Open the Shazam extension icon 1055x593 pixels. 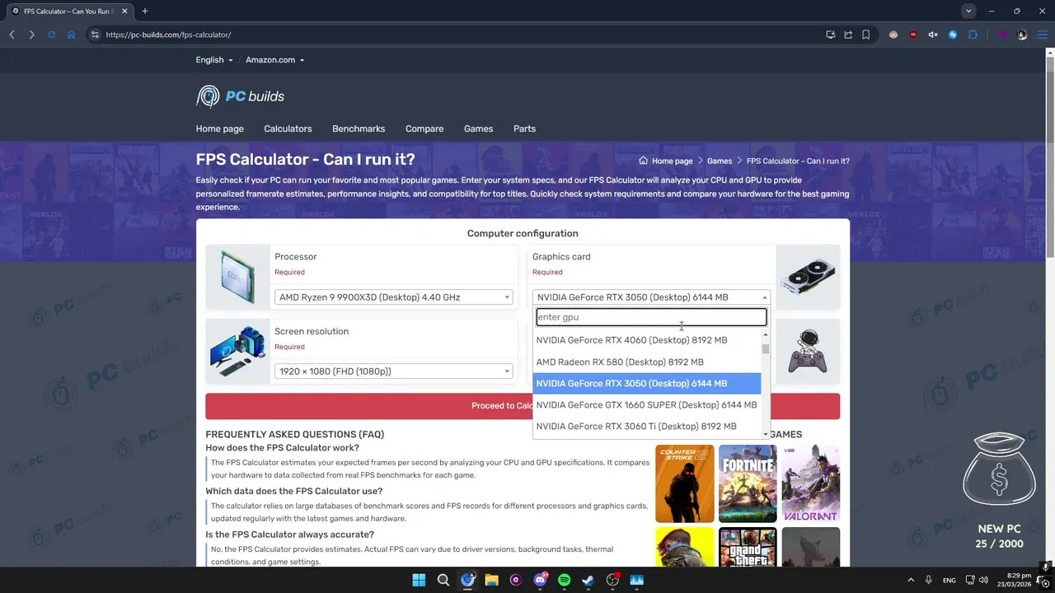[953, 35]
